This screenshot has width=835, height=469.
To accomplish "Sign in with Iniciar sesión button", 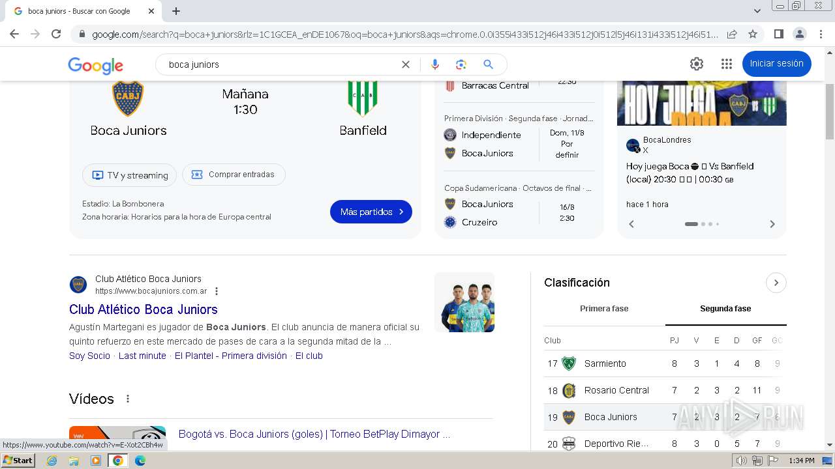I will pyautogui.click(x=776, y=64).
